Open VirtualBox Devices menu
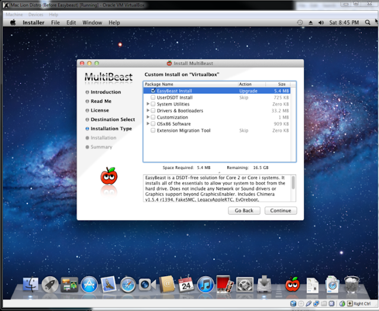 [x=36, y=14]
